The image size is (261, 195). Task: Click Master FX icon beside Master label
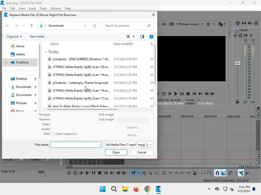coord(236,30)
